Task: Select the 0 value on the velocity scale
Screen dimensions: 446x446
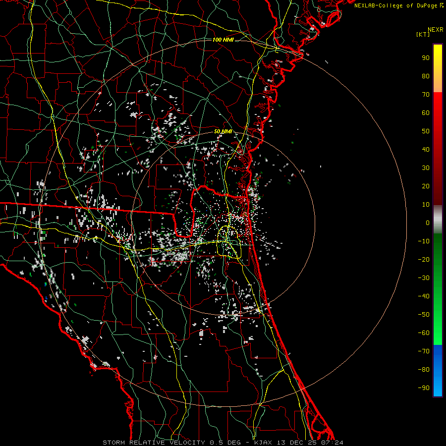Action: 428,223
